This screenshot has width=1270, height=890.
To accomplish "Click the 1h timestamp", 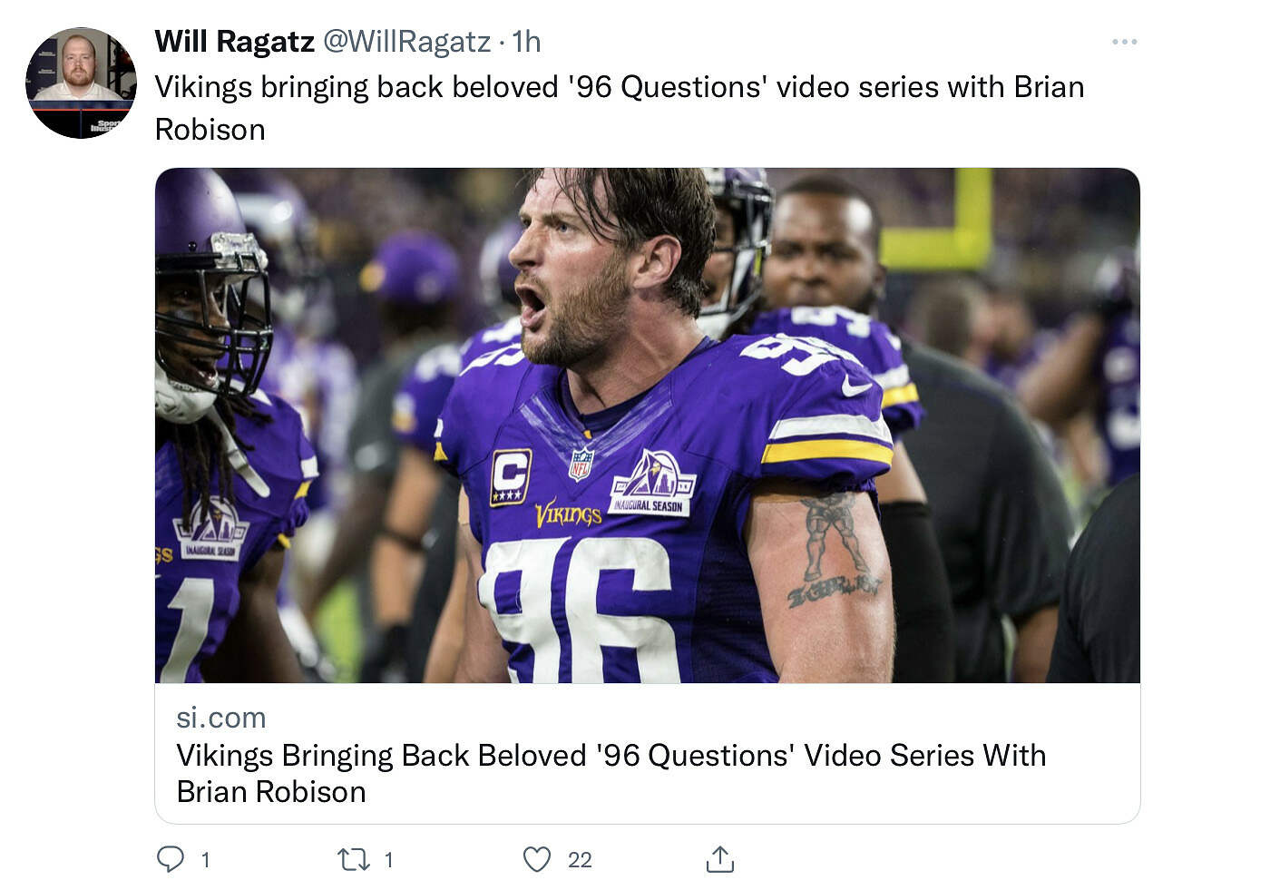I will pyautogui.click(x=526, y=42).
